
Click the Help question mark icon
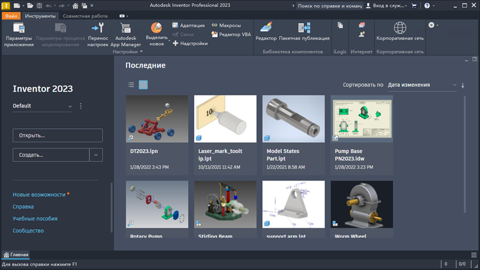tap(427, 6)
